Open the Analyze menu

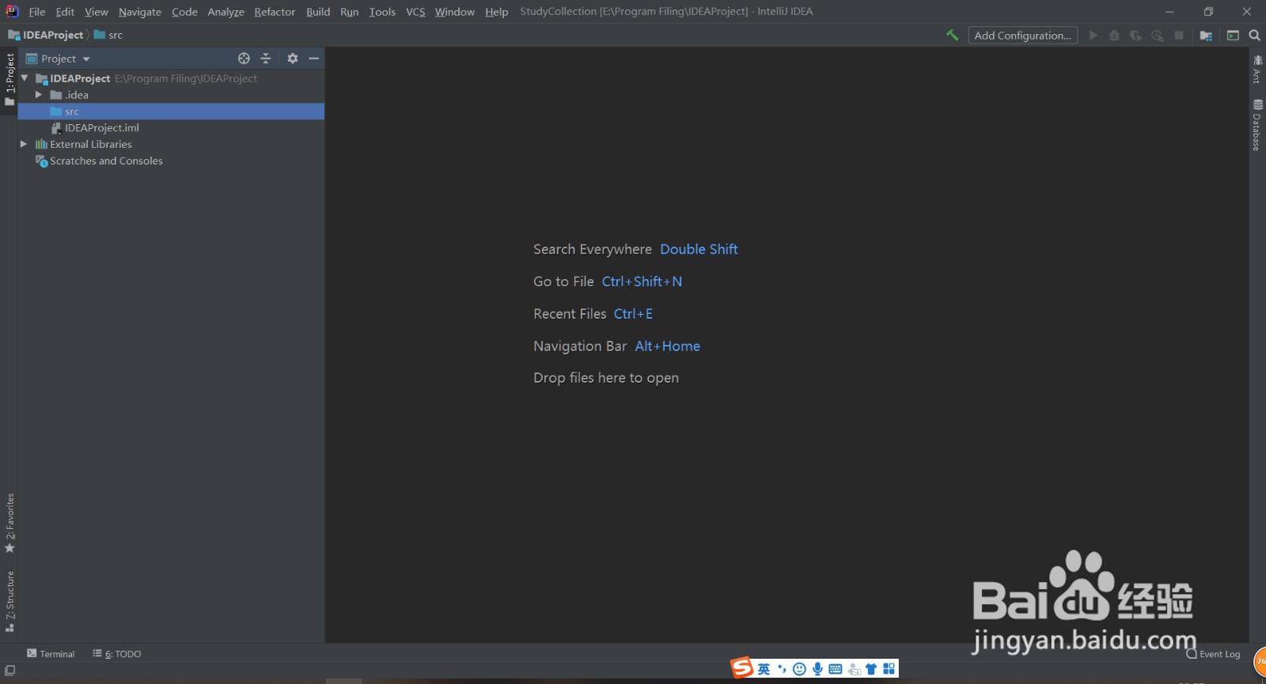tap(226, 12)
